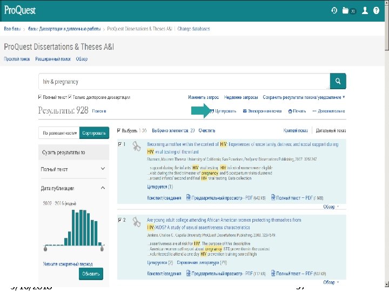
Task: Click Сузить результаты по heading
Action: coord(64,152)
